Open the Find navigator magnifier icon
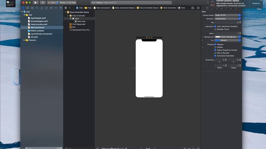 click(x=37, y=8)
